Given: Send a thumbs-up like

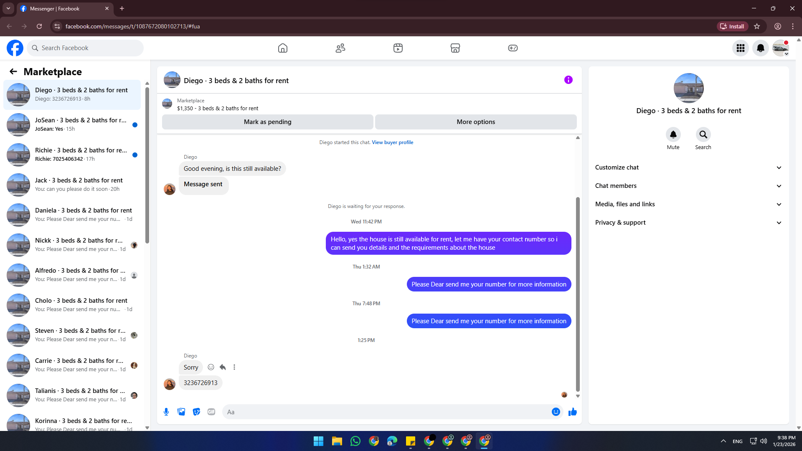Looking at the screenshot, I should coord(572,412).
